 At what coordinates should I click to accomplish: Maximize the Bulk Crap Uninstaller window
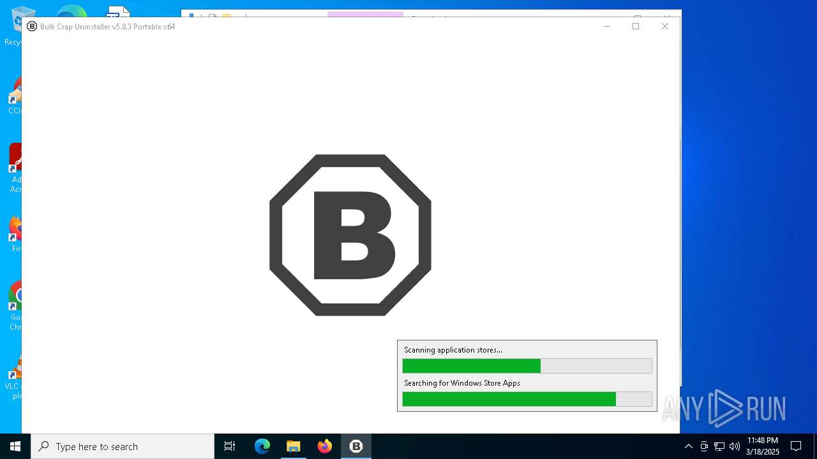636,26
